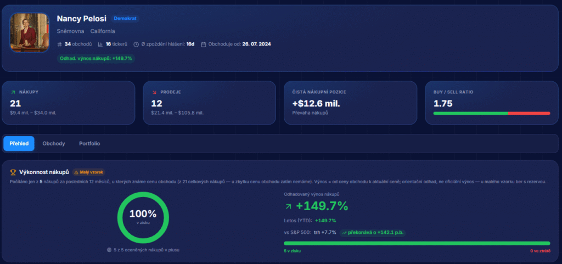
Task: Click the Malý vzorek warning badge
Action: point(88,172)
